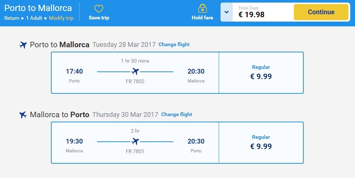The width and height of the screenshot is (355, 178).
Task: Click the Hold fare label
Action: [x=202, y=18]
